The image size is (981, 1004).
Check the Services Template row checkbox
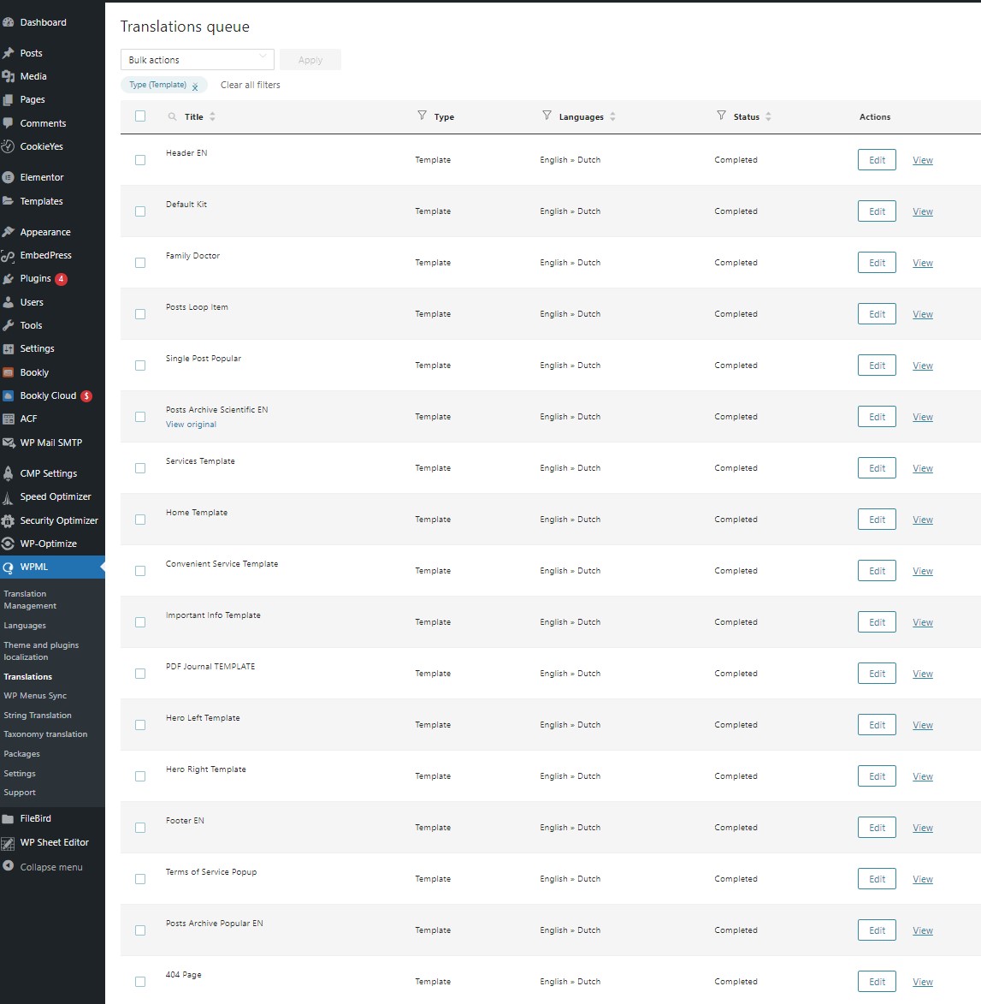point(140,468)
